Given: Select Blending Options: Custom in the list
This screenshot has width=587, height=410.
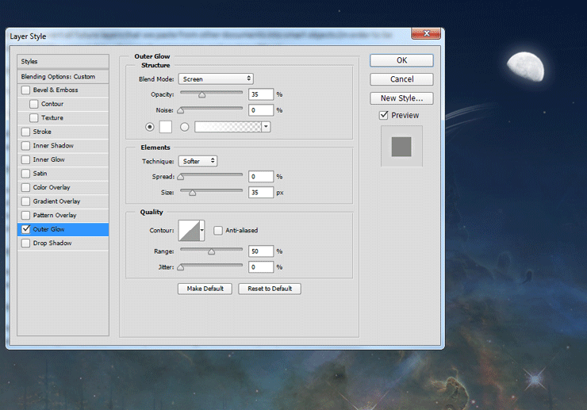Looking at the screenshot, I should [58, 77].
